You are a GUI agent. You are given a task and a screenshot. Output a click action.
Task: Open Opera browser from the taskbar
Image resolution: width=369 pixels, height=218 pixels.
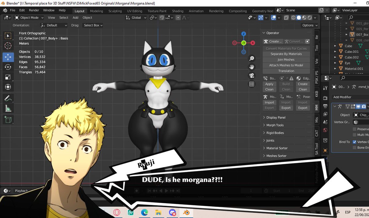point(116,212)
